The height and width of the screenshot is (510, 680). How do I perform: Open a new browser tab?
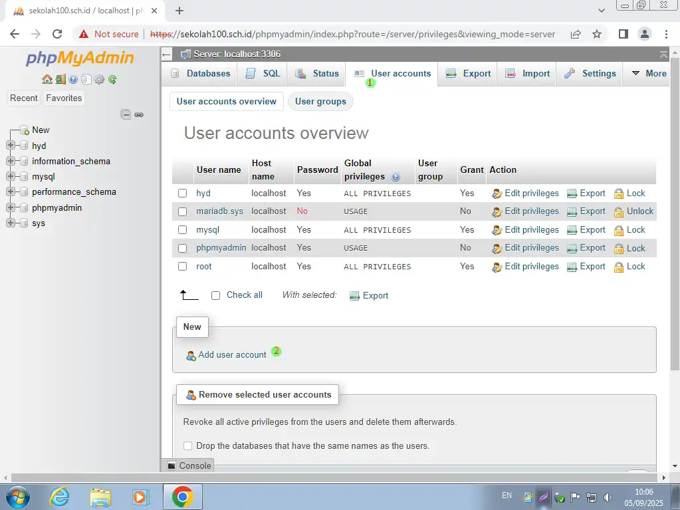179,11
